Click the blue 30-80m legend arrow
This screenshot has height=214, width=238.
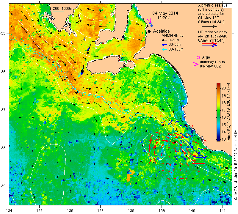click(165, 45)
